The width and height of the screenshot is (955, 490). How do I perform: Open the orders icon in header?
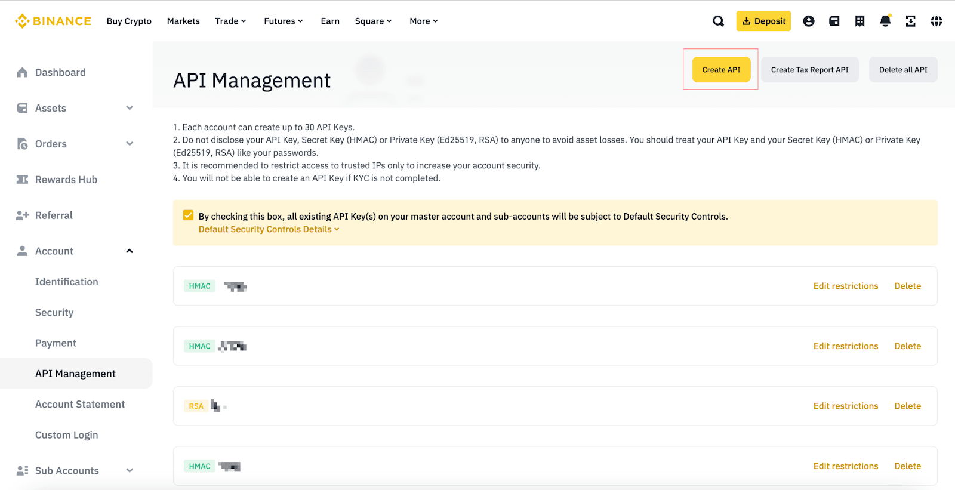(860, 21)
